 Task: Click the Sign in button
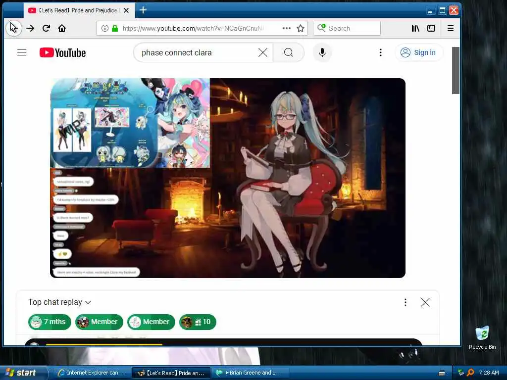[x=418, y=52]
